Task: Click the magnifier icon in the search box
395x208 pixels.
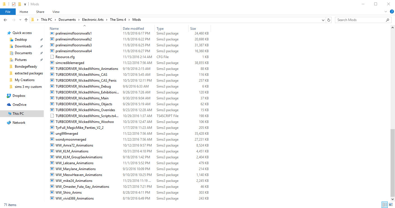Action: click(387, 20)
